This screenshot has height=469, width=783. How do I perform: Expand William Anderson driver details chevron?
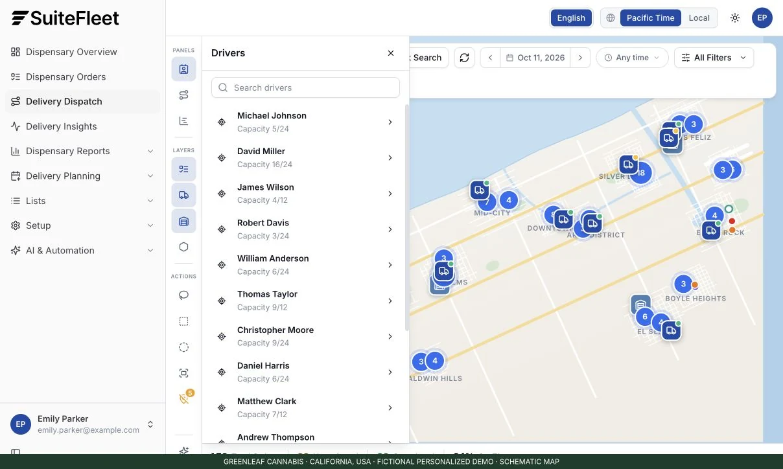(390, 265)
